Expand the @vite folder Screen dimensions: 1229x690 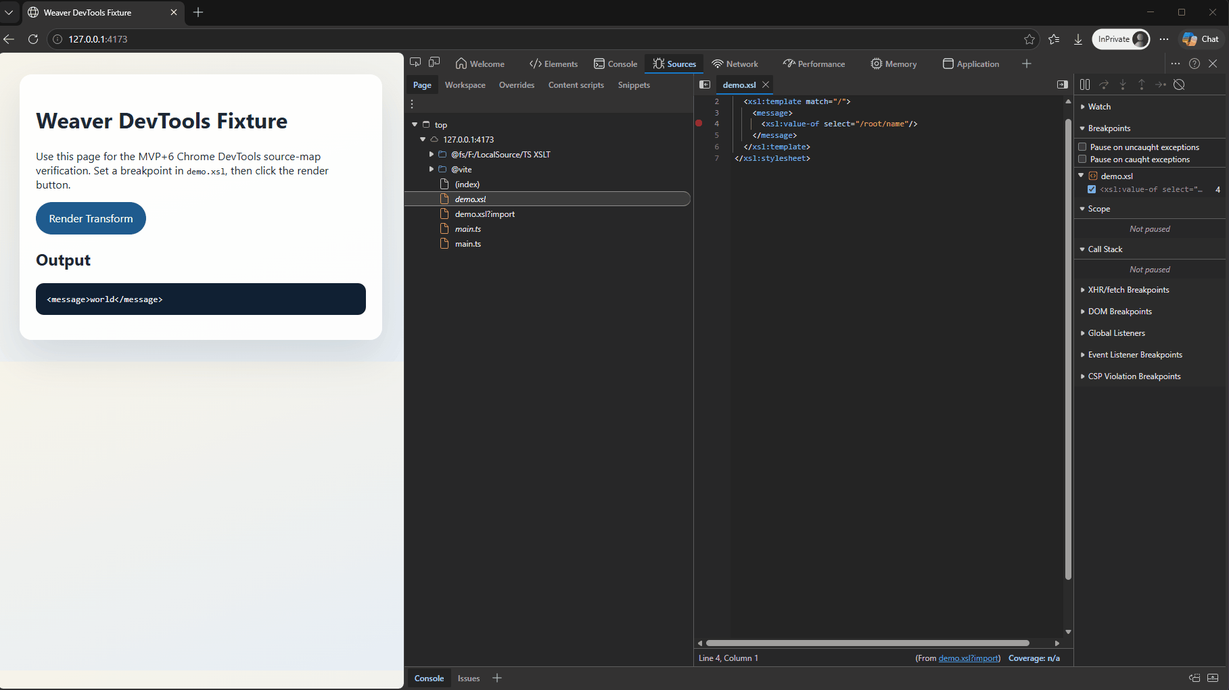click(x=432, y=169)
